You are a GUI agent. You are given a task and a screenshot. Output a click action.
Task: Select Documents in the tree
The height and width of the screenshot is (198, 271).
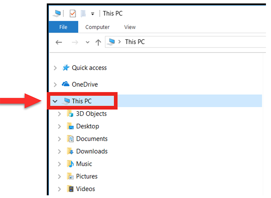[92, 139]
